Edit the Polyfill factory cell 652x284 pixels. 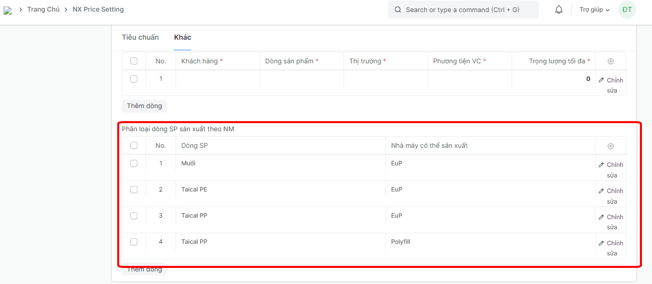pyautogui.click(x=490, y=242)
